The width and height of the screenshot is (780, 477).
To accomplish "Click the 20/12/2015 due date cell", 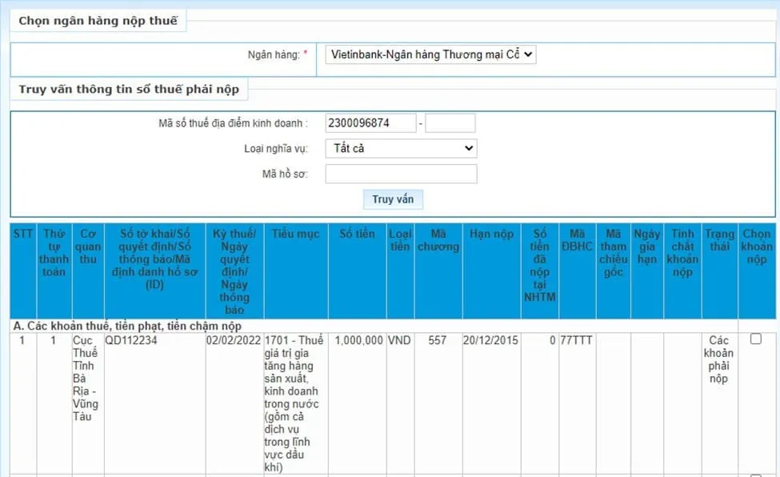I will click(490, 340).
